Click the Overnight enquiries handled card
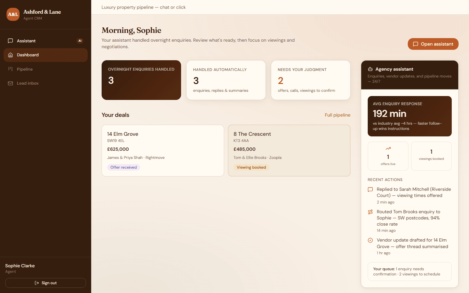The height and width of the screenshot is (293, 469). click(141, 80)
